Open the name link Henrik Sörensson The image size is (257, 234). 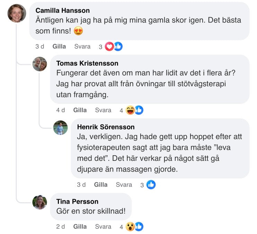106,127
